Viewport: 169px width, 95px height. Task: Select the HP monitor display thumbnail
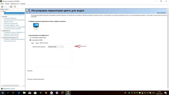pyautogui.click(x=36, y=25)
